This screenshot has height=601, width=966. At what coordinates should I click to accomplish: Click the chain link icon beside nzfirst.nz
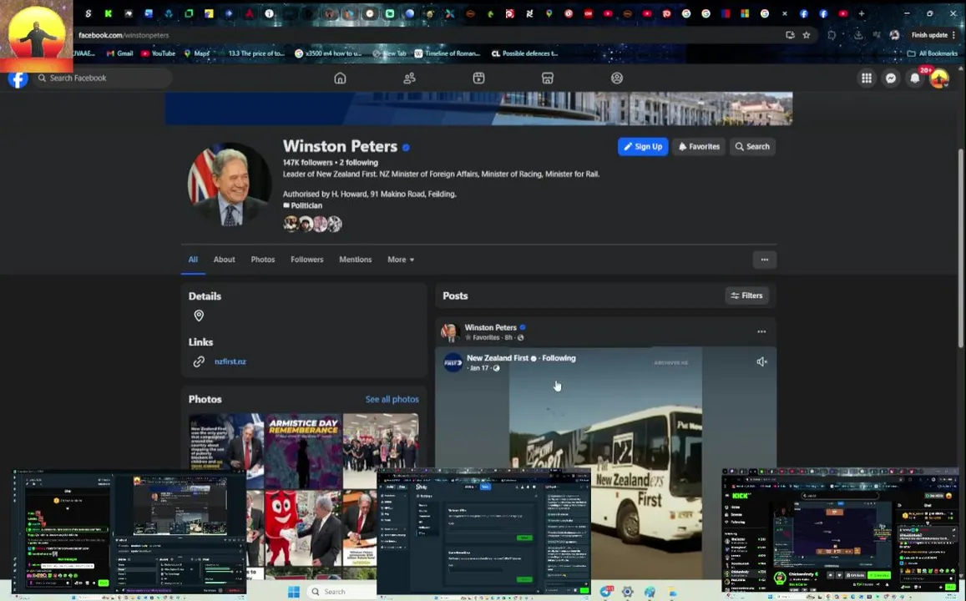pos(199,361)
